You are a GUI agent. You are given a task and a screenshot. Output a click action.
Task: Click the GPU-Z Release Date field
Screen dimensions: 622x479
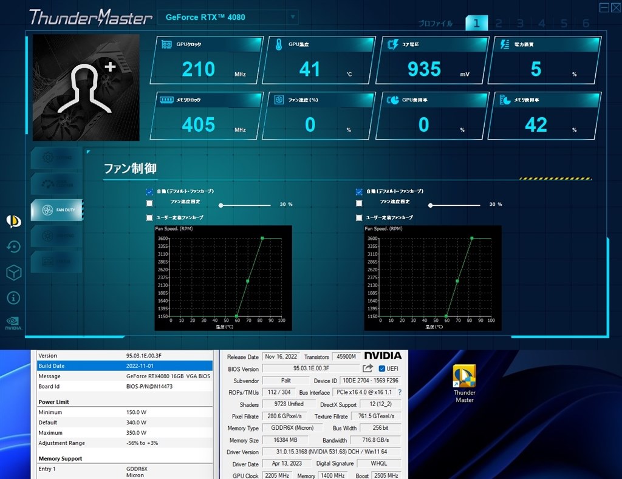point(281,356)
